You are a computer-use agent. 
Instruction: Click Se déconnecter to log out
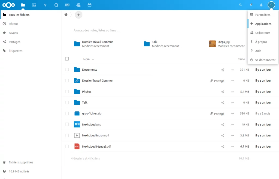point(263,60)
